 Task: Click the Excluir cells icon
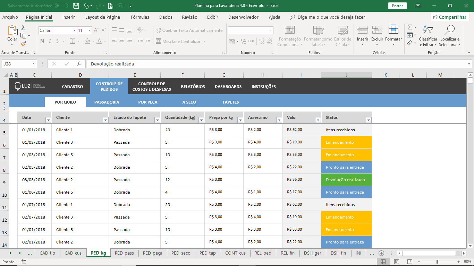pyautogui.click(x=377, y=30)
